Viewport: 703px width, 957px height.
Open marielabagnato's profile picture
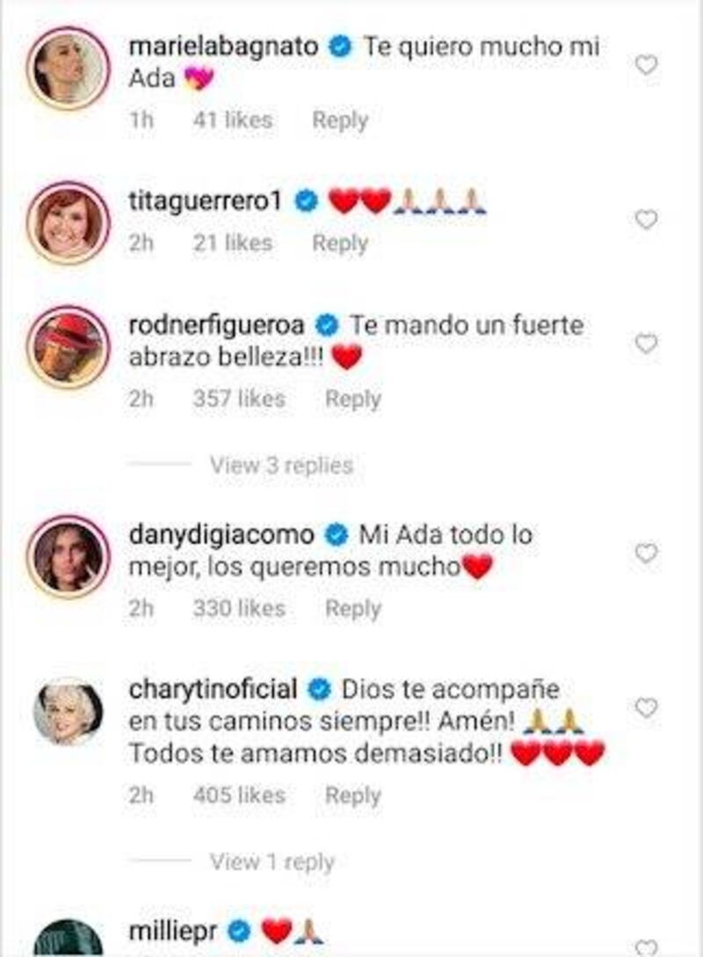tap(69, 68)
